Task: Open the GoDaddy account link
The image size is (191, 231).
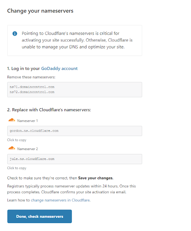Action: 59,68
